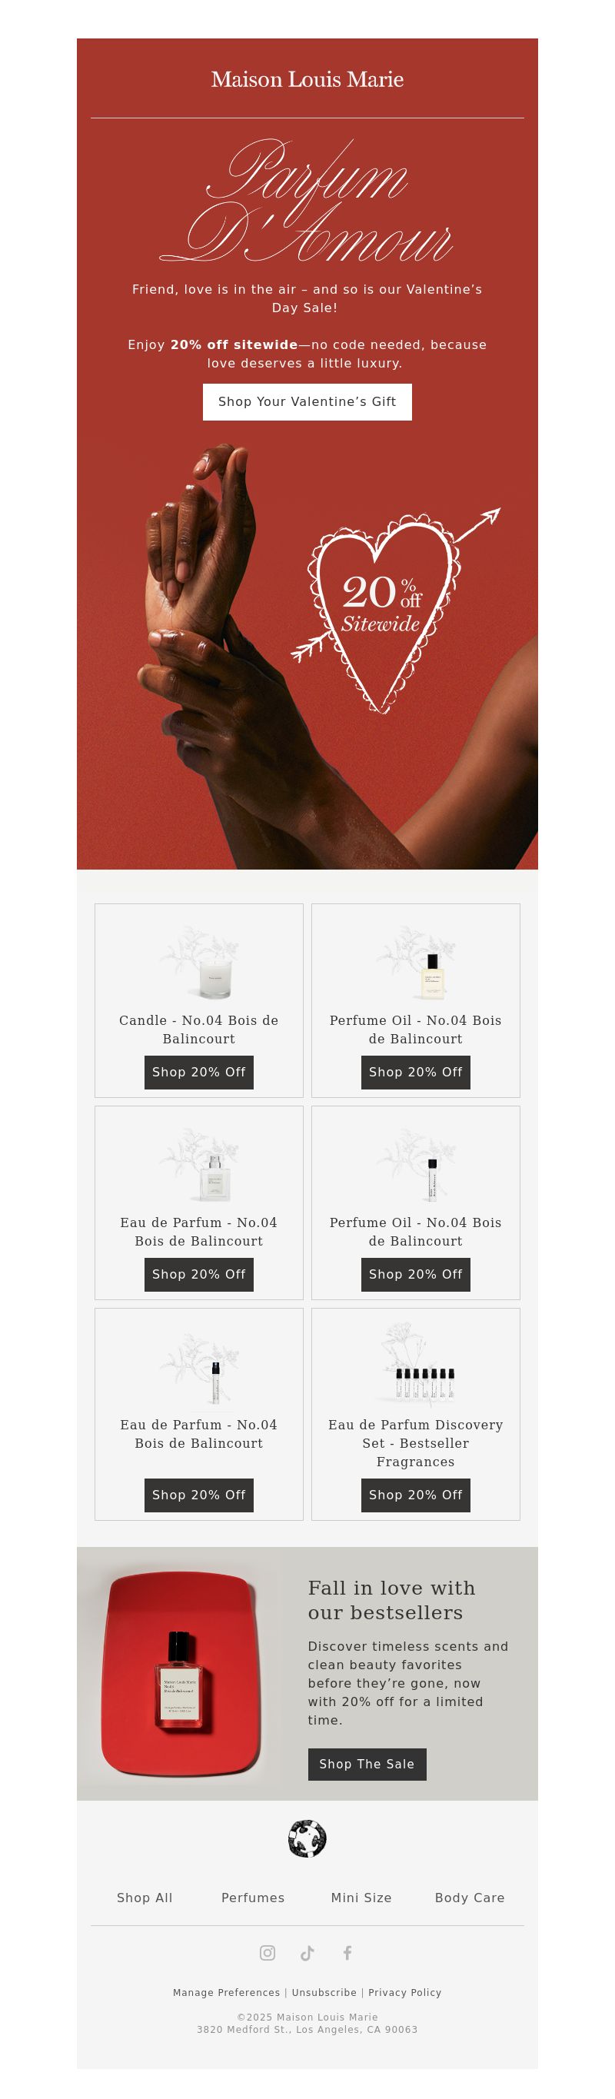
Task: Open the Facebook icon link
Action: click(347, 1953)
